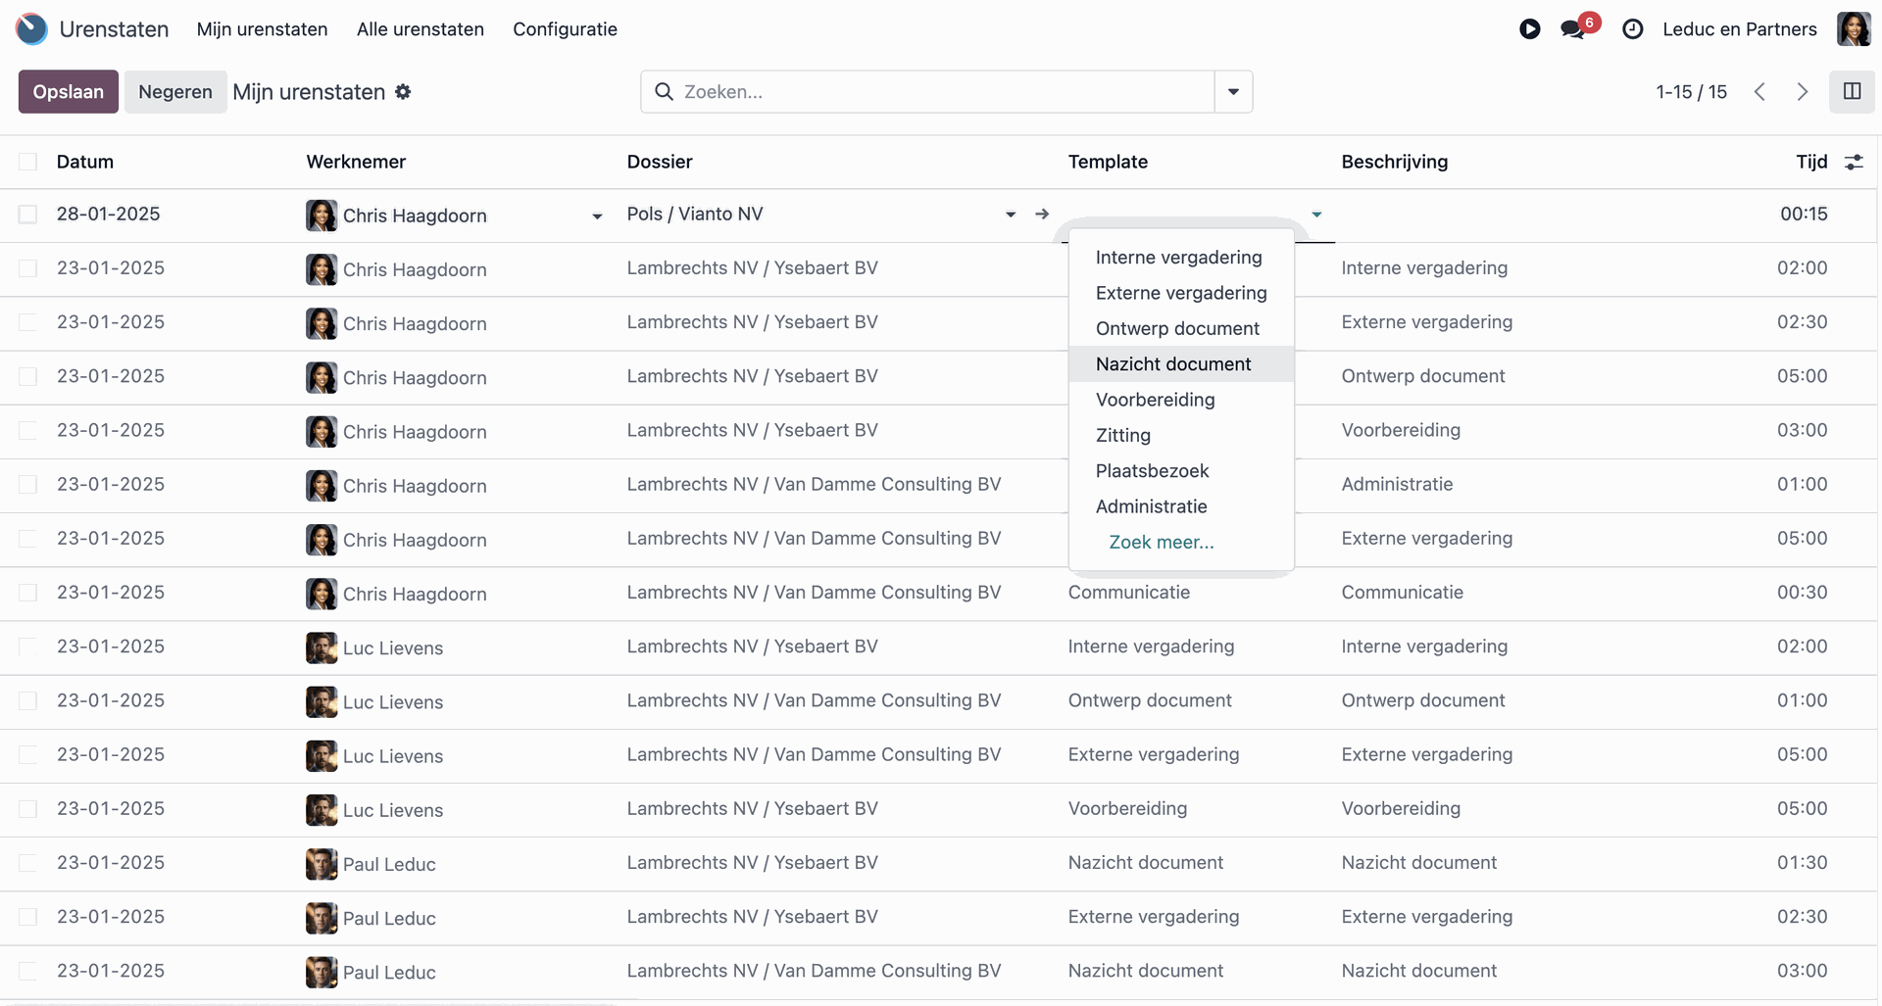
Task: Sort by Dossier column header
Action: pos(660,162)
